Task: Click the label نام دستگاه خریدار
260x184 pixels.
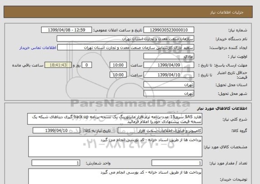Action: [231, 39]
